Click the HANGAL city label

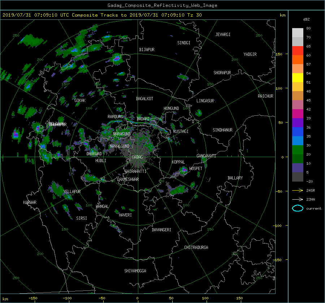coord(102,206)
